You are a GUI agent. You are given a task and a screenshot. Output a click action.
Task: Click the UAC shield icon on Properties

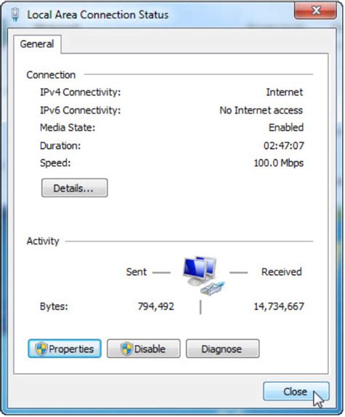[41, 349]
